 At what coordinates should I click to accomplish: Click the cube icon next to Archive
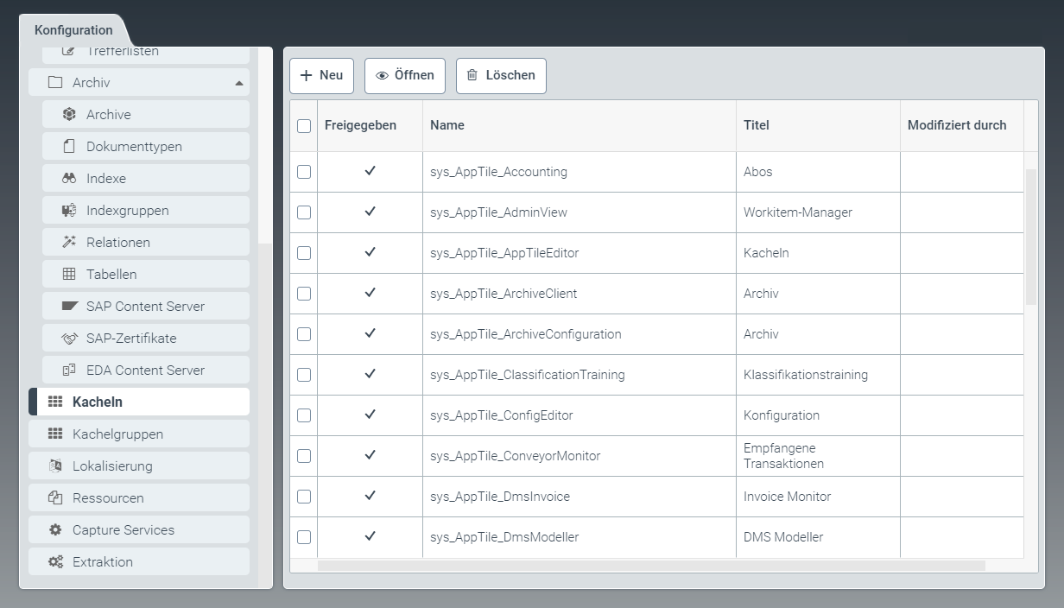point(69,115)
